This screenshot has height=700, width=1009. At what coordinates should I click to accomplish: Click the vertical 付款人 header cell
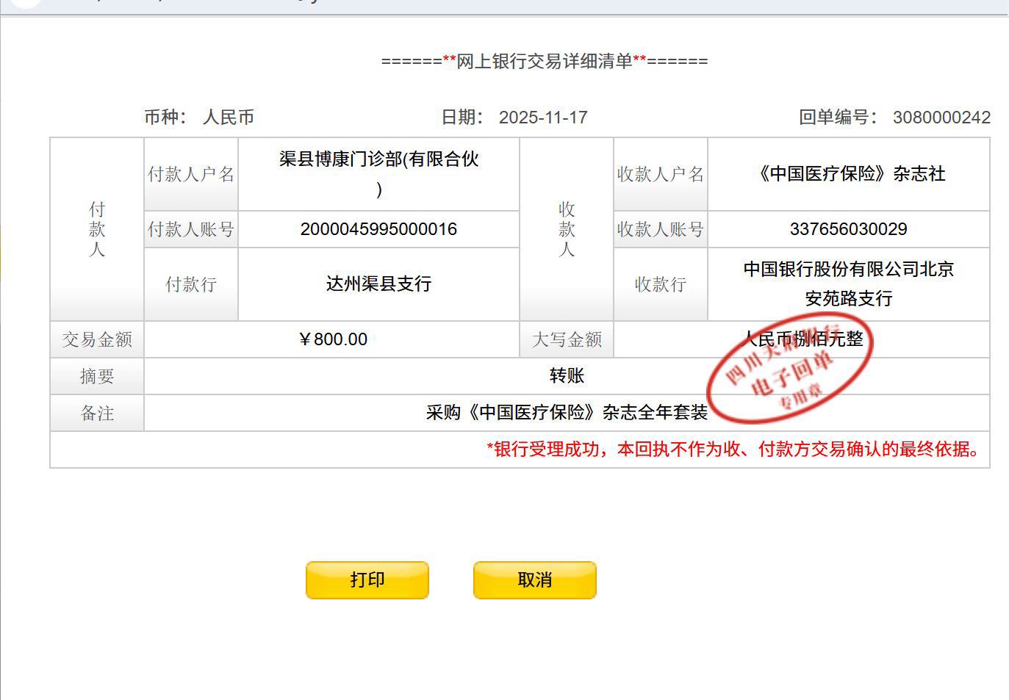tap(97, 229)
